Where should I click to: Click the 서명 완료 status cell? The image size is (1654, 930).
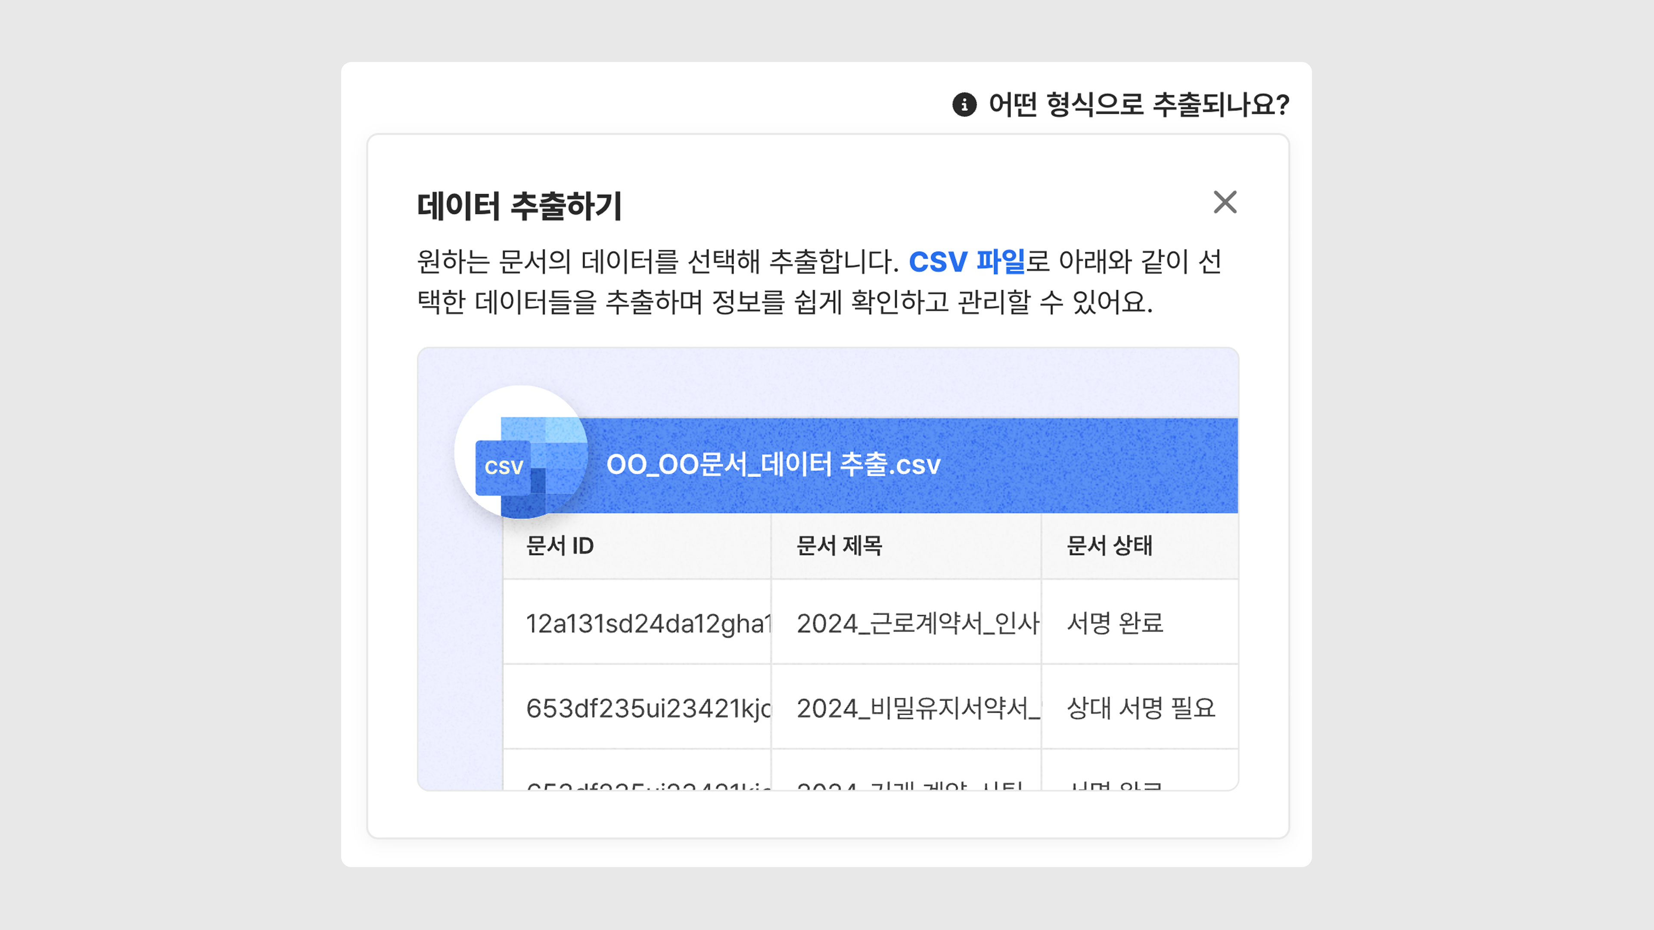(x=1115, y=623)
